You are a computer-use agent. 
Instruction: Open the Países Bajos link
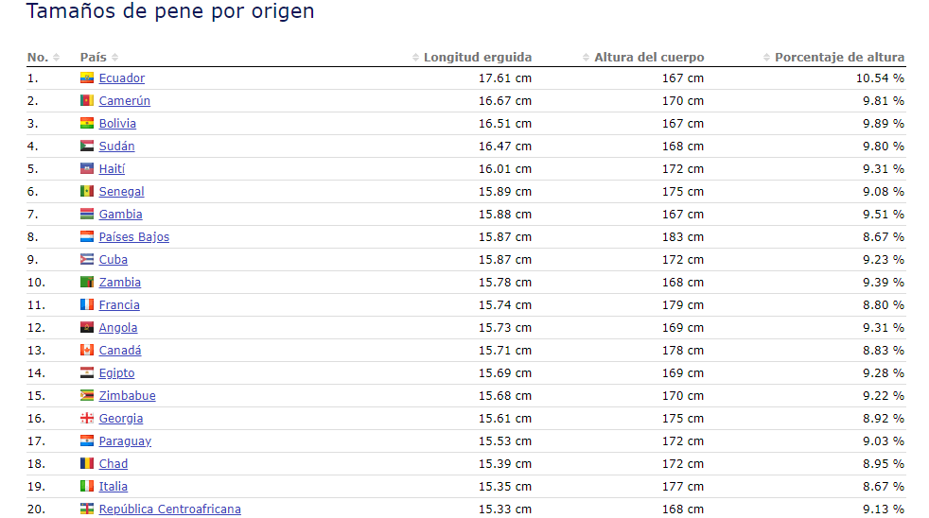[133, 237]
